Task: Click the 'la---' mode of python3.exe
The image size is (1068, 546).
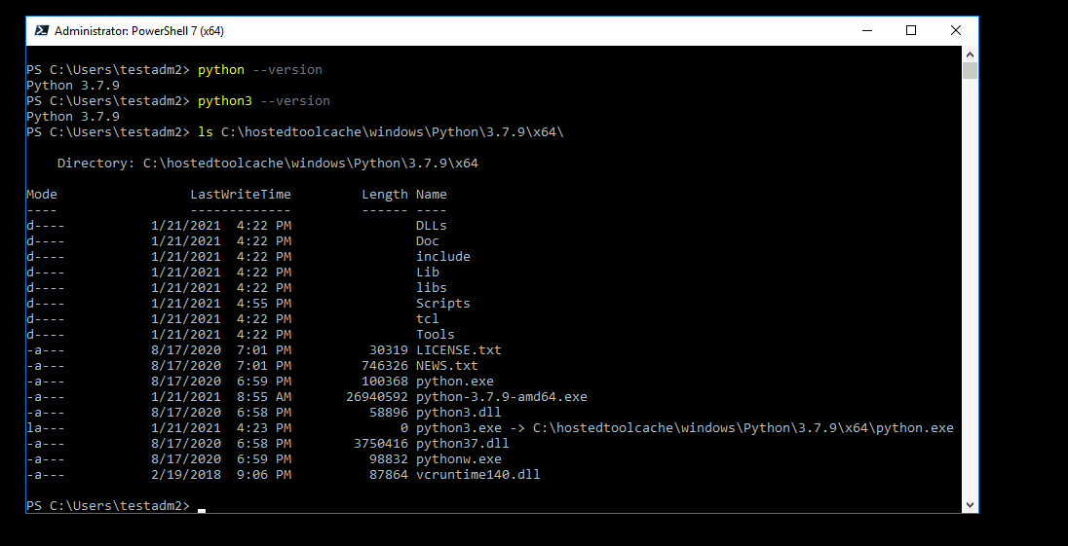Action: pos(46,428)
